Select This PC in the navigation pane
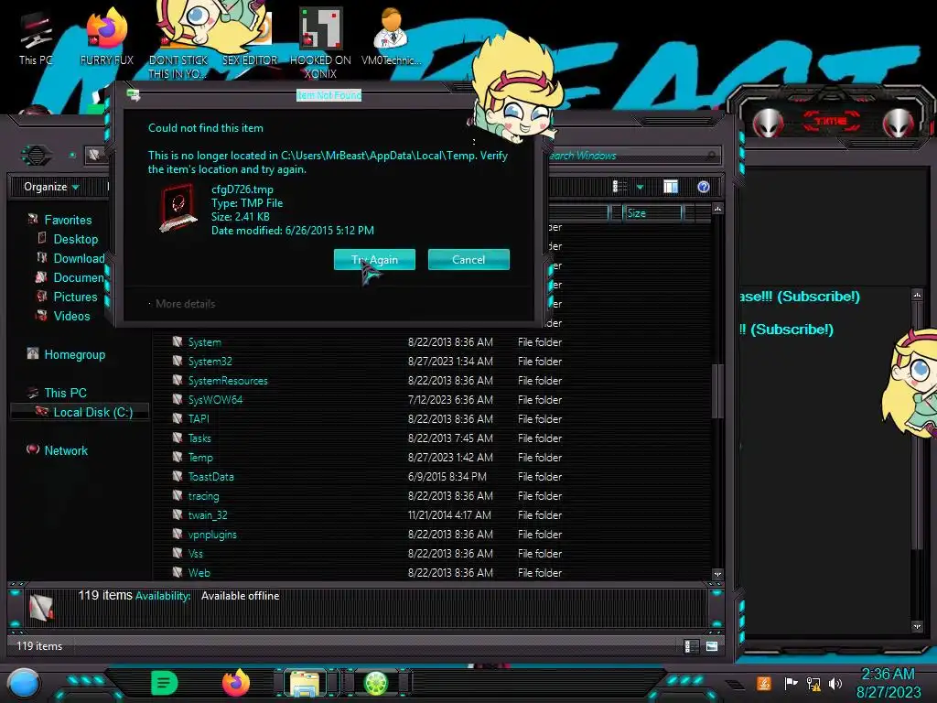Image resolution: width=937 pixels, height=703 pixels. tap(66, 393)
